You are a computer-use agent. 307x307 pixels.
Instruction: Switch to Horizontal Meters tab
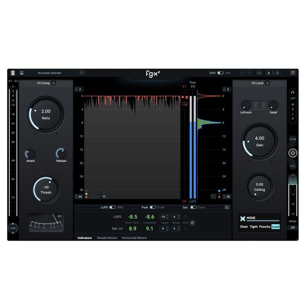pyautogui.click(x=134, y=238)
